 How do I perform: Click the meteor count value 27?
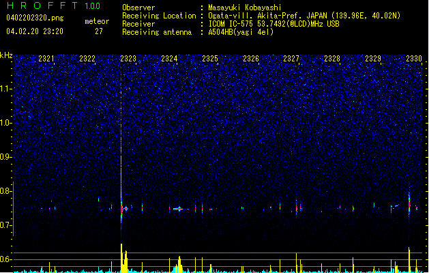(99, 31)
